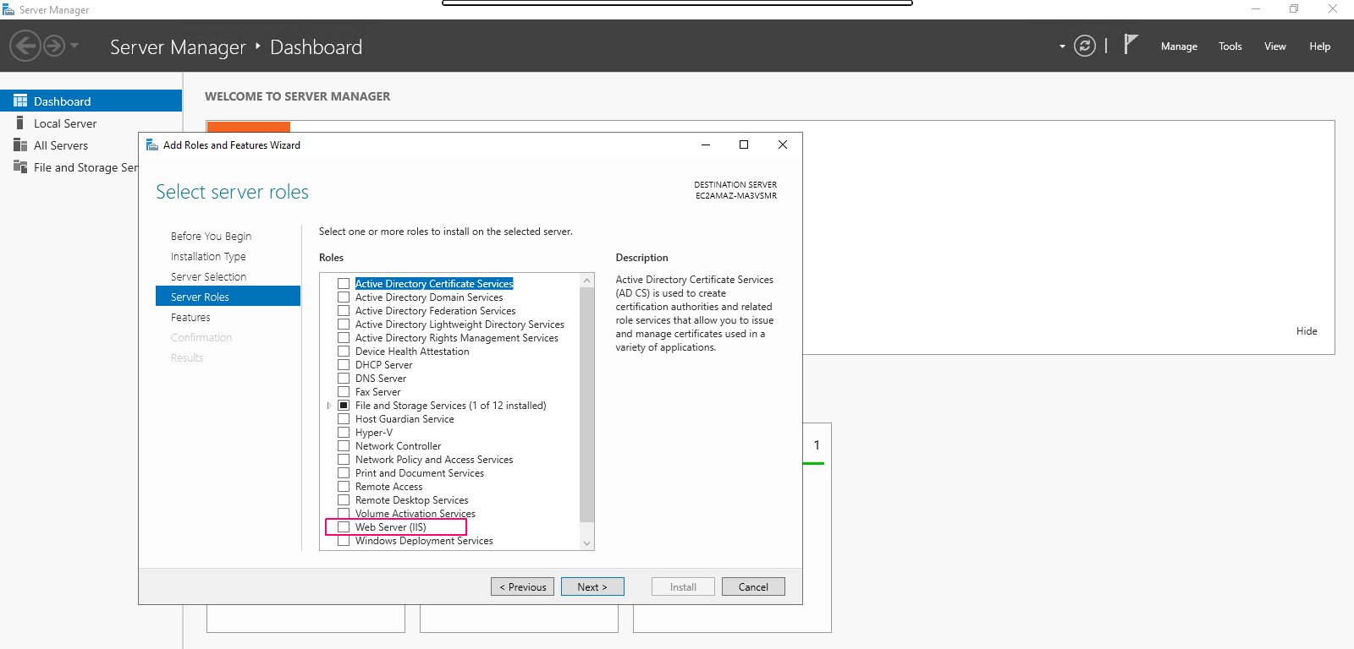Click the Previous button
The image size is (1354, 649).
523,586
